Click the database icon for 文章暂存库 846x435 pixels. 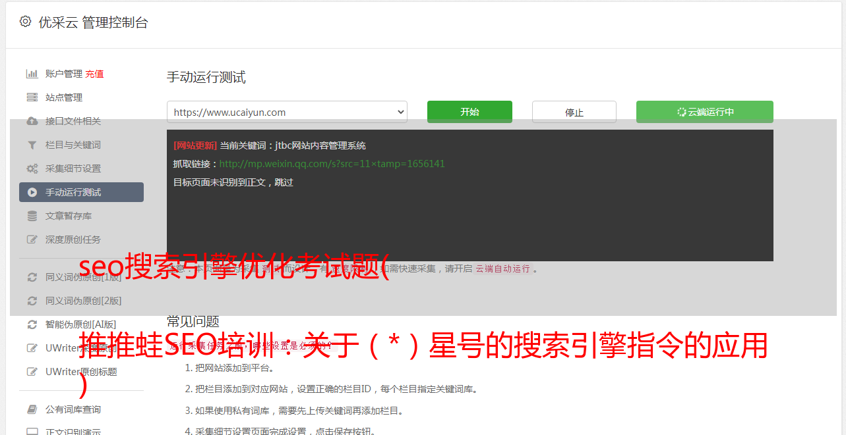click(x=32, y=216)
